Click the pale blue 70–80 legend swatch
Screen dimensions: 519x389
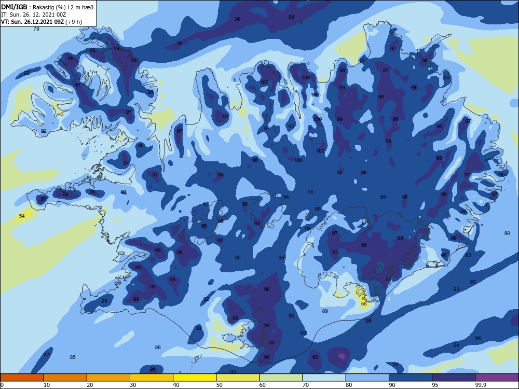(x=324, y=378)
